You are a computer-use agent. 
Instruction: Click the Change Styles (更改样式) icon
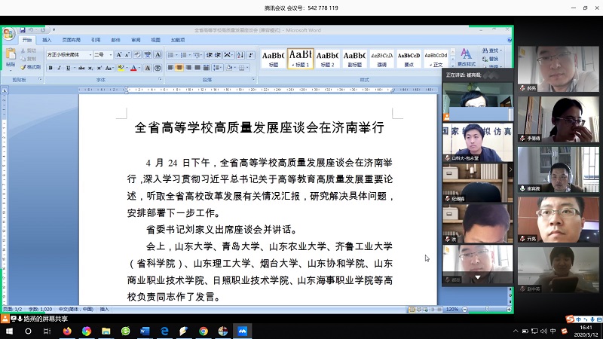point(466,56)
